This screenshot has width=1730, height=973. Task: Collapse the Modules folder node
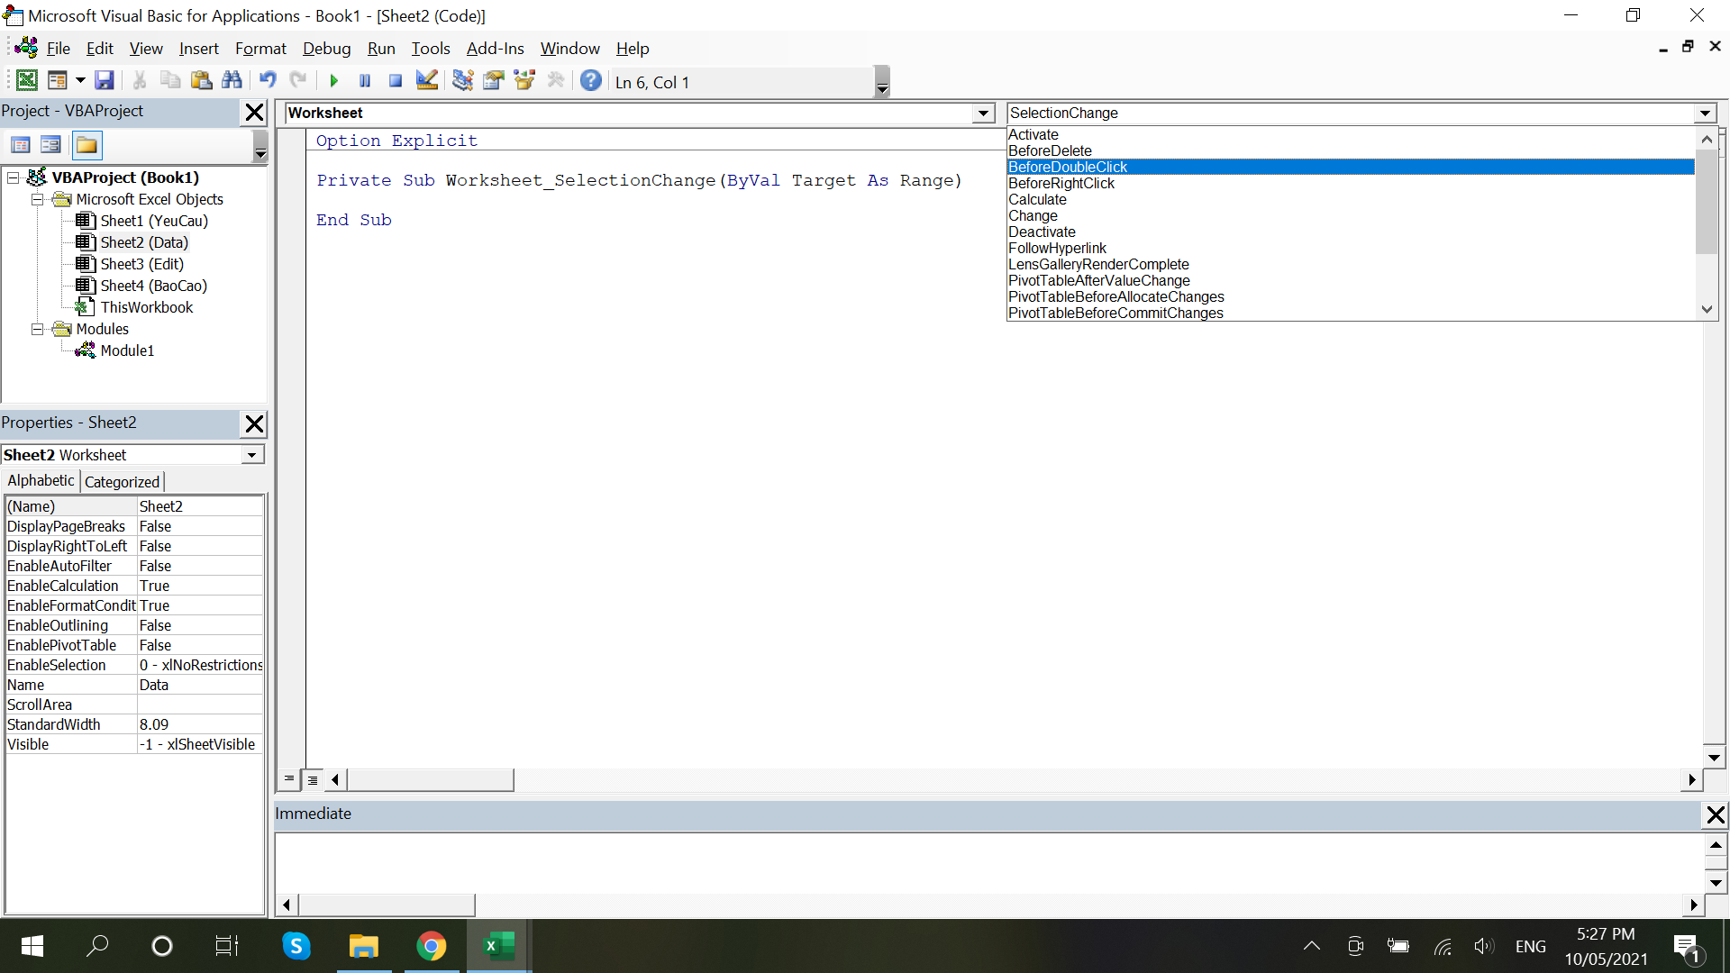coord(38,329)
